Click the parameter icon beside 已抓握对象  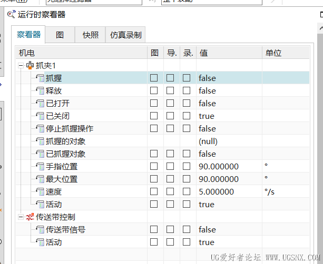click(40, 154)
